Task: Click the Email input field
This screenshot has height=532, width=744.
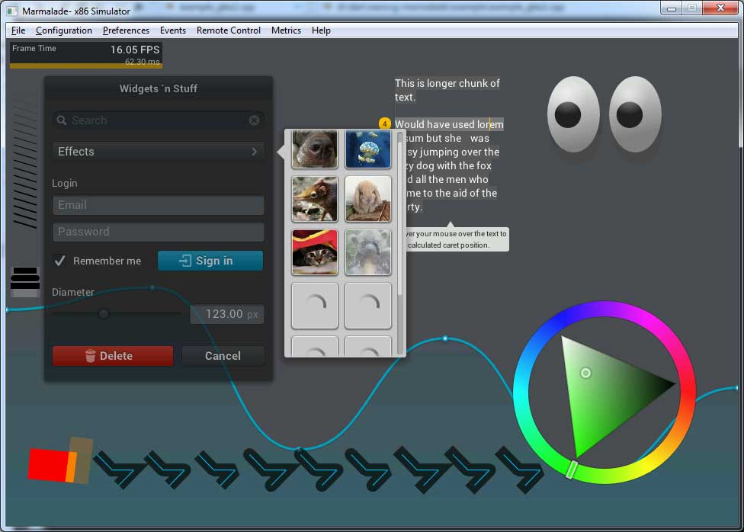Action: click(159, 205)
